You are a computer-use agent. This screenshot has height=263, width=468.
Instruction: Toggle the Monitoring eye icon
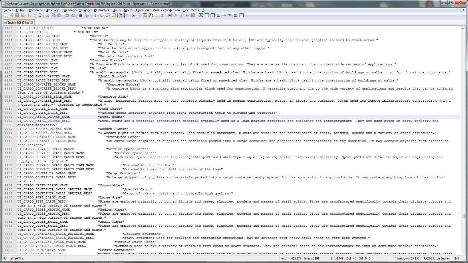point(162,16)
